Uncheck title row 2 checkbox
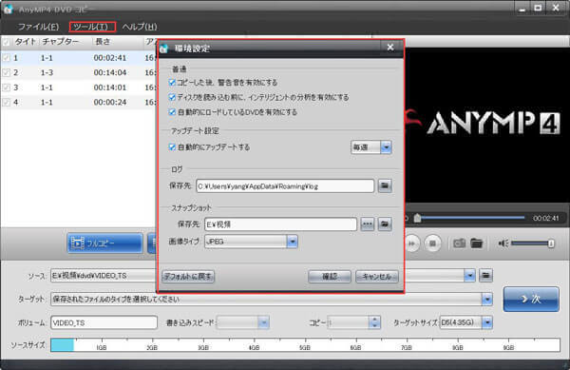The width and height of the screenshot is (570, 370). (x=6, y=72)
